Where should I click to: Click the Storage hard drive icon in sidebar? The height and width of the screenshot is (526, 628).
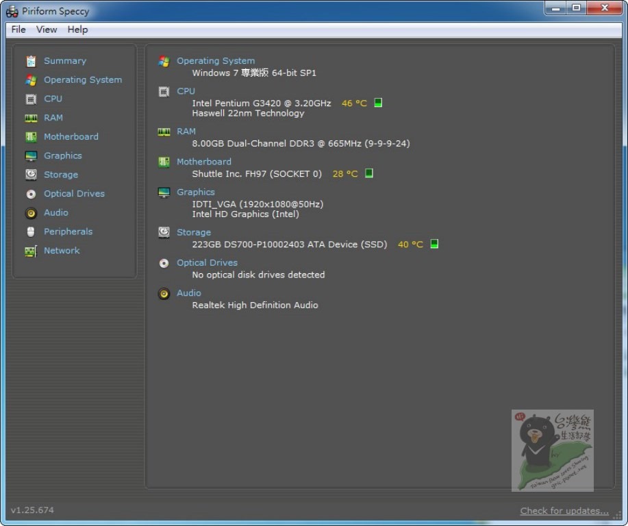31,175
